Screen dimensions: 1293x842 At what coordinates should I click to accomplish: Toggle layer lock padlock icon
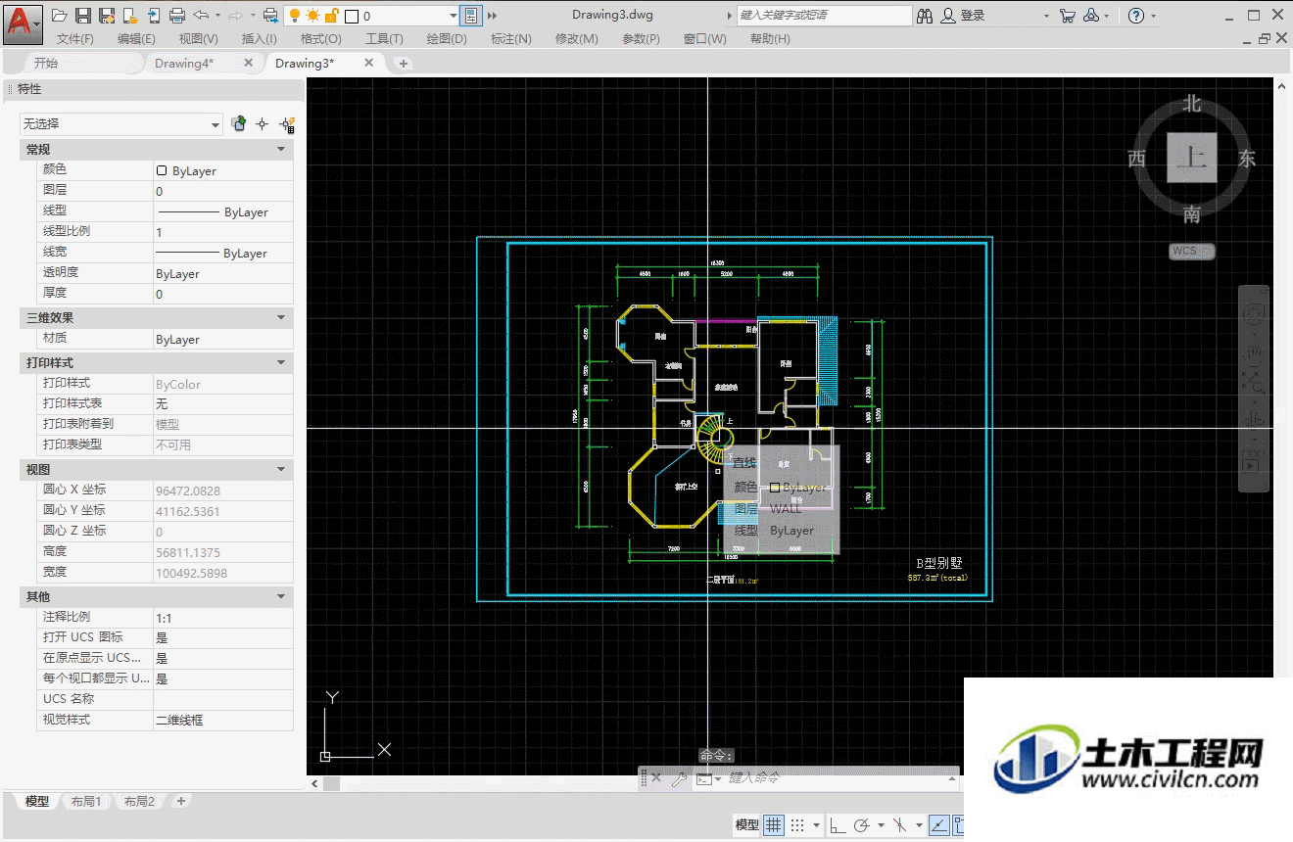pos(331,16)
